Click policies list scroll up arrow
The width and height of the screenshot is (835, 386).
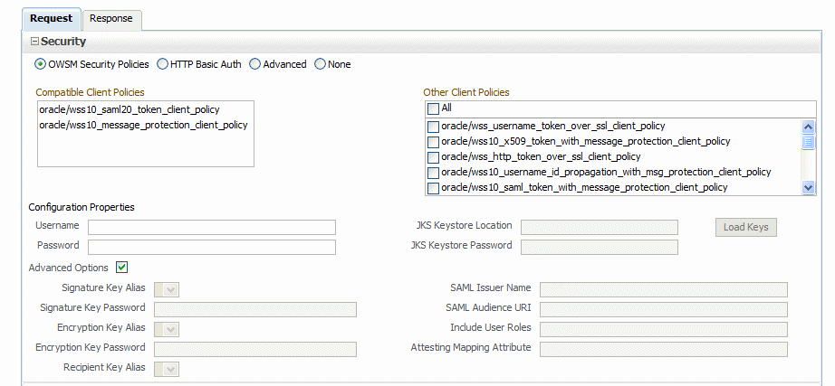(x=809, y=127)
